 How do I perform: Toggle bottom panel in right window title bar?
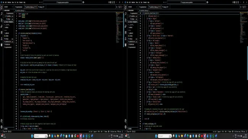click(x=237, y=2)
